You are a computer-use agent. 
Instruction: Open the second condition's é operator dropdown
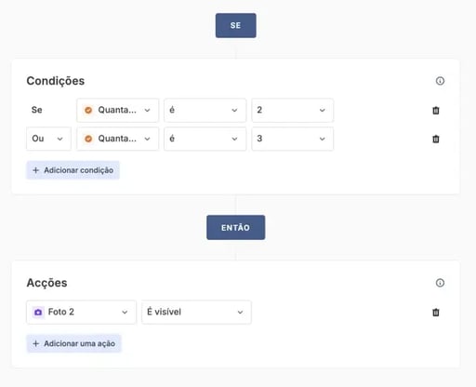coord(205,139)
